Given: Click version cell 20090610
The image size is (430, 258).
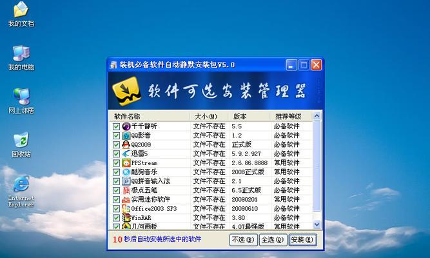Looking at the screenshot, I should pos(244,208).
